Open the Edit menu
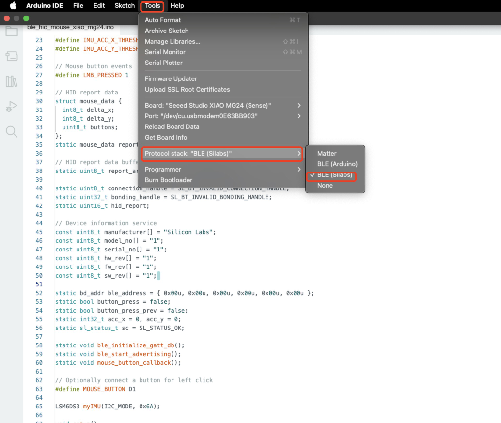Screen dimensions: 501x423 pyautogui.click(x=99, y=5)
